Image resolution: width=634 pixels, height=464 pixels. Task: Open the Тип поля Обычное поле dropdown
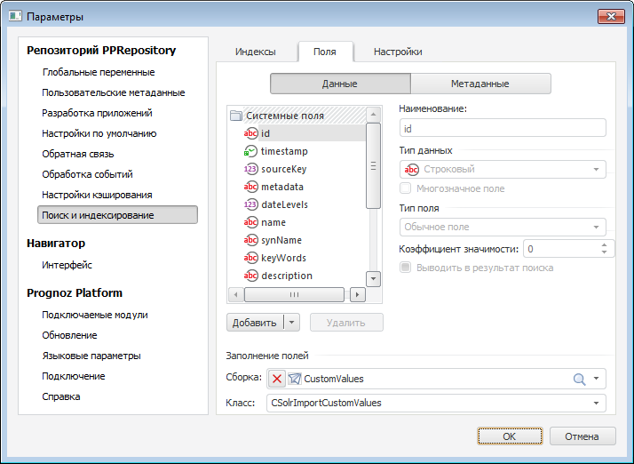596,228
